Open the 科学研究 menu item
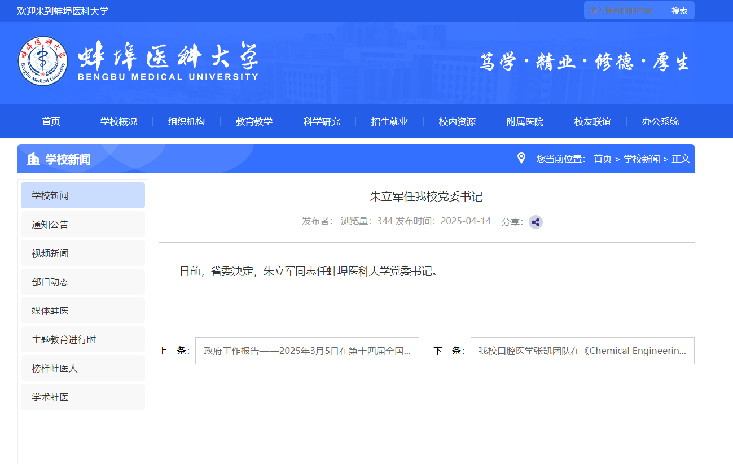 tap(322, 121)
